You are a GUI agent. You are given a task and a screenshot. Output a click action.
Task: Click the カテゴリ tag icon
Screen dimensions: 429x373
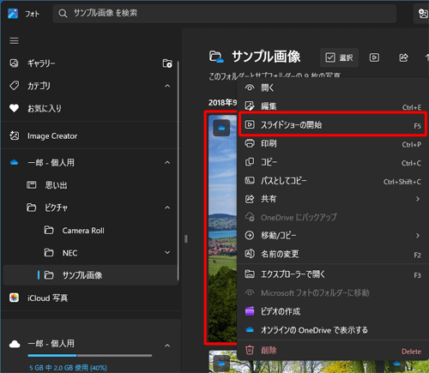pos(14,86)
